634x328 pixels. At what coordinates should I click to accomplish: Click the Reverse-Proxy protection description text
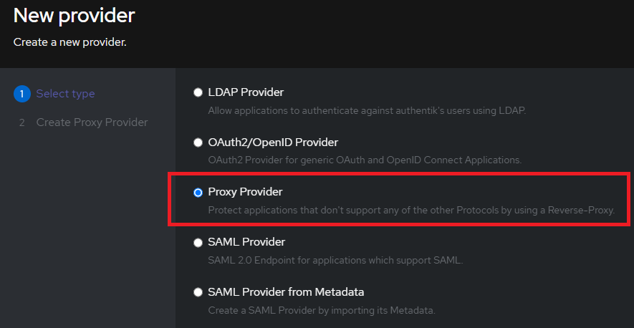click(411, 211)
